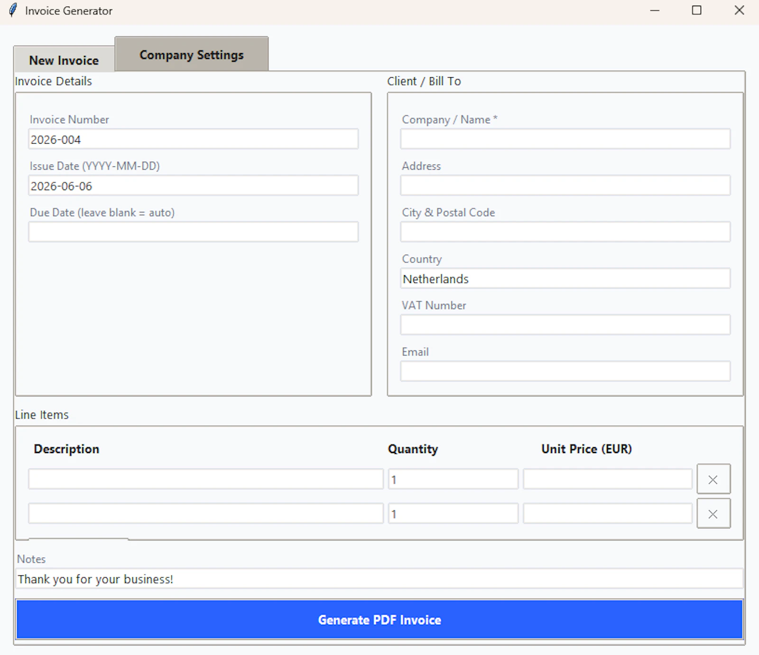Screen dimensions: 759x655
Task: Generate the PDF invoice
Action: 379,619
